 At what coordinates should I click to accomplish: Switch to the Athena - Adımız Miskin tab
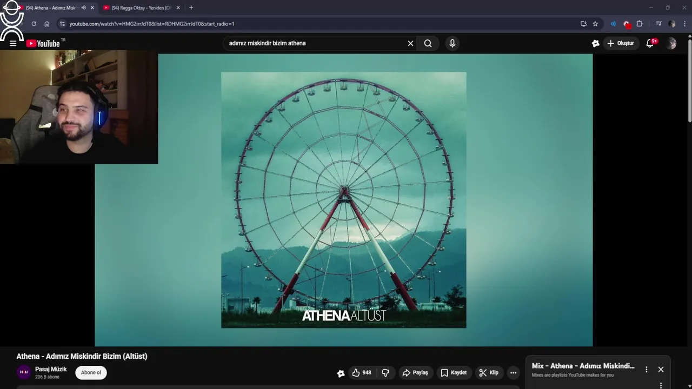pyautogui.click(x=52, y=8)
